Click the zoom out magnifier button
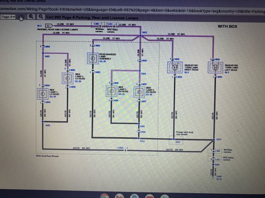This screenshot has width=265, height=198. point(41,17)
